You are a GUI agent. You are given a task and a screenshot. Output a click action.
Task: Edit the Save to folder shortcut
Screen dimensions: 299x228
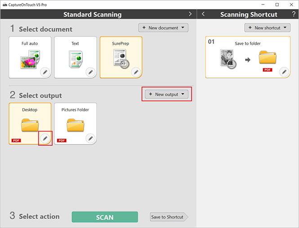click(x=284, y=72)
